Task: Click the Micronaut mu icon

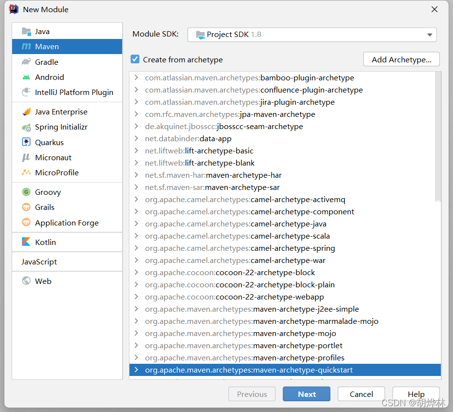Action: click(x=26, y=157)
